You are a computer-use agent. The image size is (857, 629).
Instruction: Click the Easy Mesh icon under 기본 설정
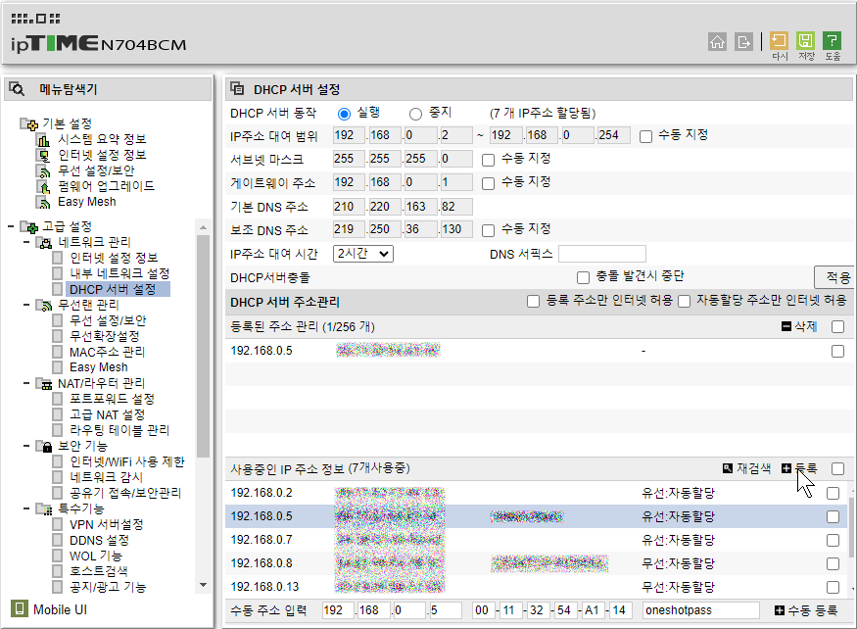click(x=43, y=203)
